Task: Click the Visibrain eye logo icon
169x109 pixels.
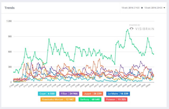Action: [x=132, y=29]
